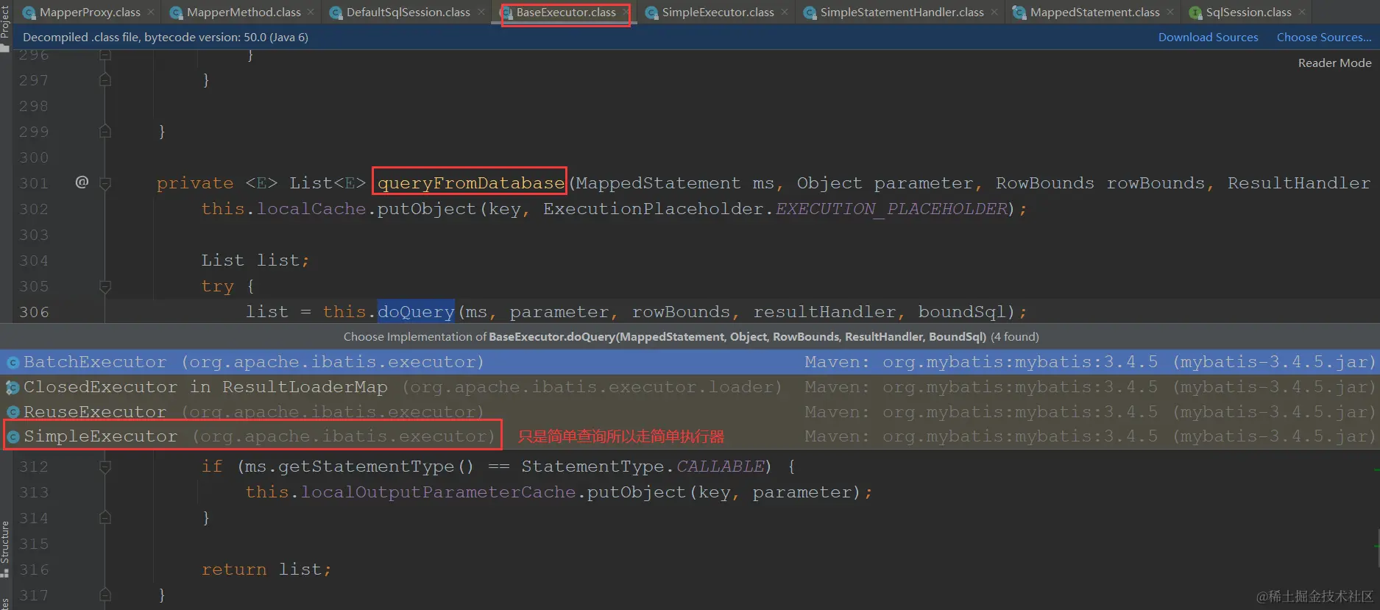Open the SimpleStatementHandler.class tab
Viewport: 1380px width, 610px height.
tap(902, 13)
